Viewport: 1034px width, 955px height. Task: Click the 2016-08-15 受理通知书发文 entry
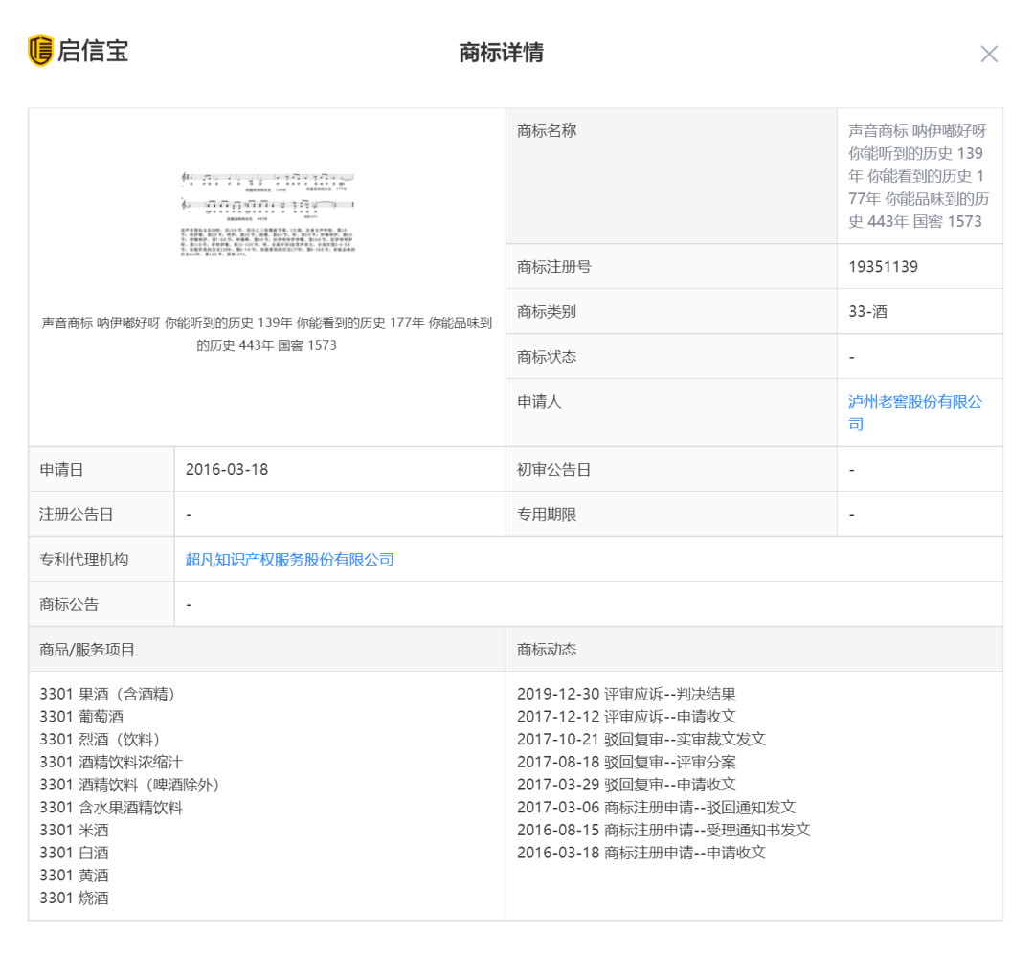tap(663, 830)
